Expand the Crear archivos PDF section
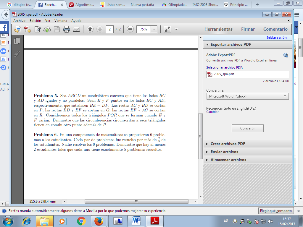303x227 pixels. click(228, 144)
